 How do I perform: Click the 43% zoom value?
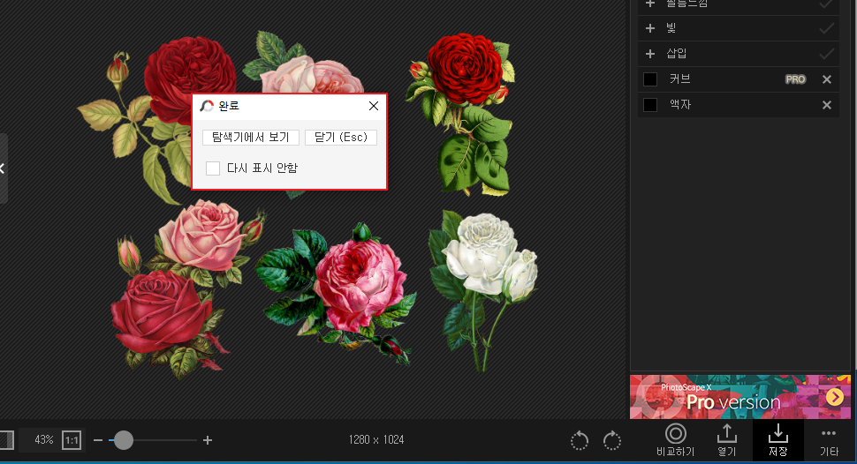point(43,440)
